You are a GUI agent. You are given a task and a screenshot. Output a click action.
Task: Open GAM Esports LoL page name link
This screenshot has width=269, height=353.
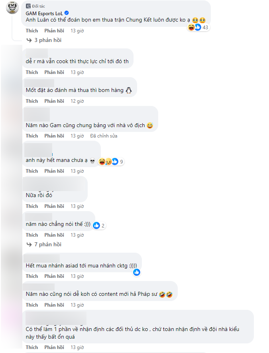pos(44,13)
